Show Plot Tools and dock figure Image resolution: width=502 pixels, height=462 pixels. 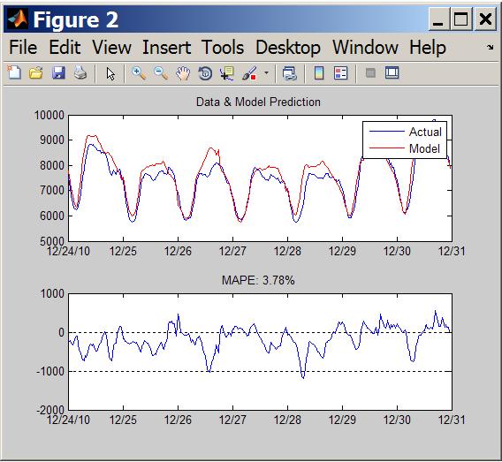(392, 72)
